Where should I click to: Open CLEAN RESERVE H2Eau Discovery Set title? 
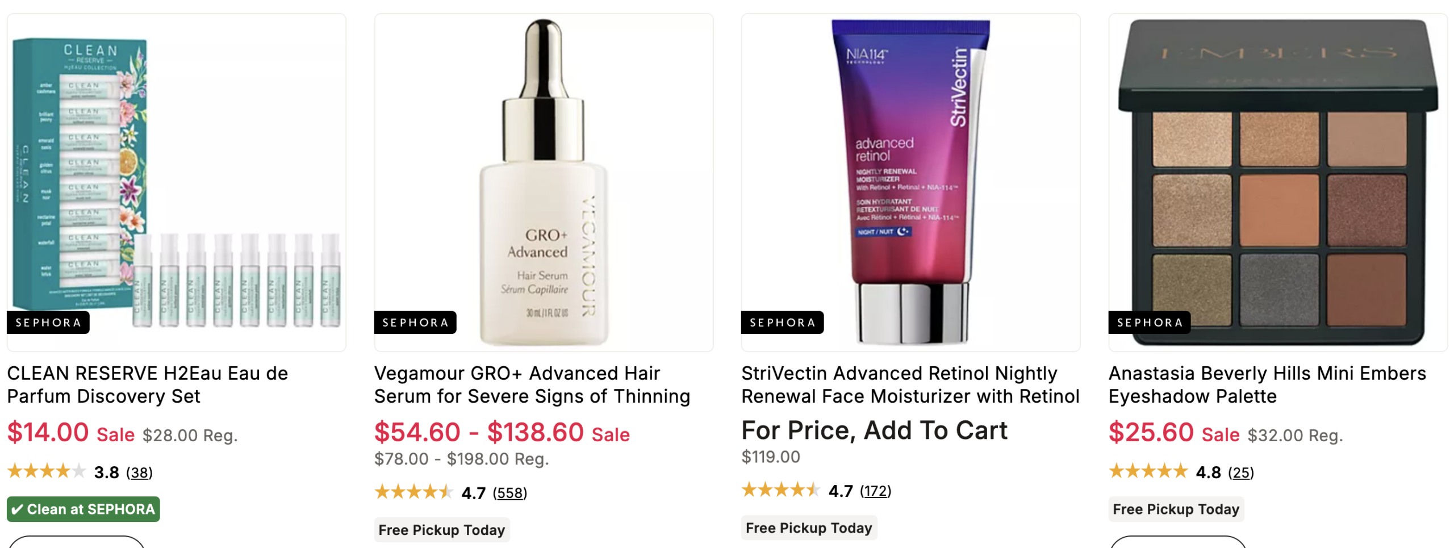click(x=148, y=384)
